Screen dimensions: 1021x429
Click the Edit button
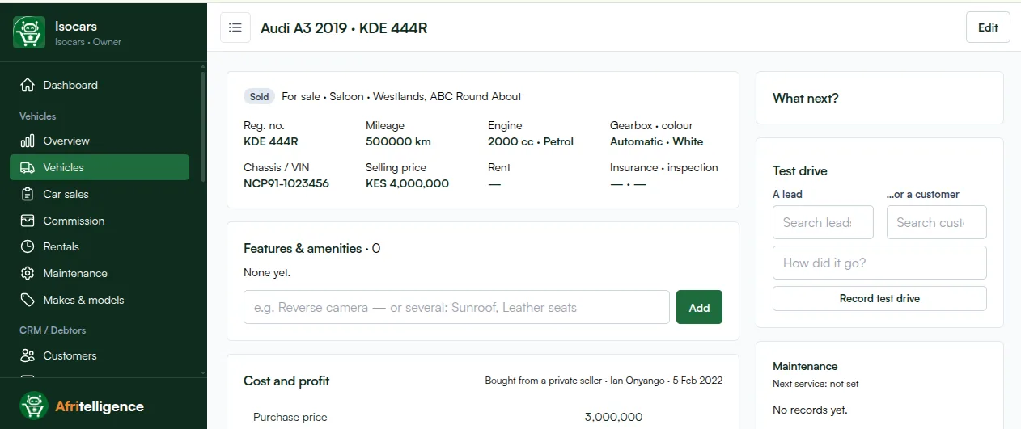tap(988, 27)
